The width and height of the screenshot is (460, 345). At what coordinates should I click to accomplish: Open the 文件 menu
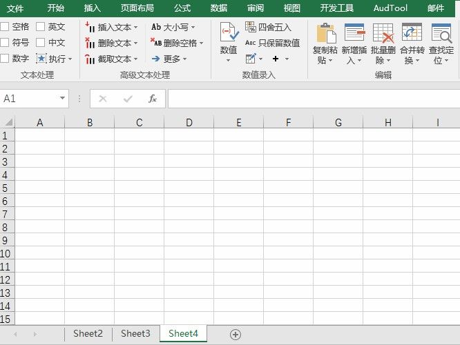15,8
